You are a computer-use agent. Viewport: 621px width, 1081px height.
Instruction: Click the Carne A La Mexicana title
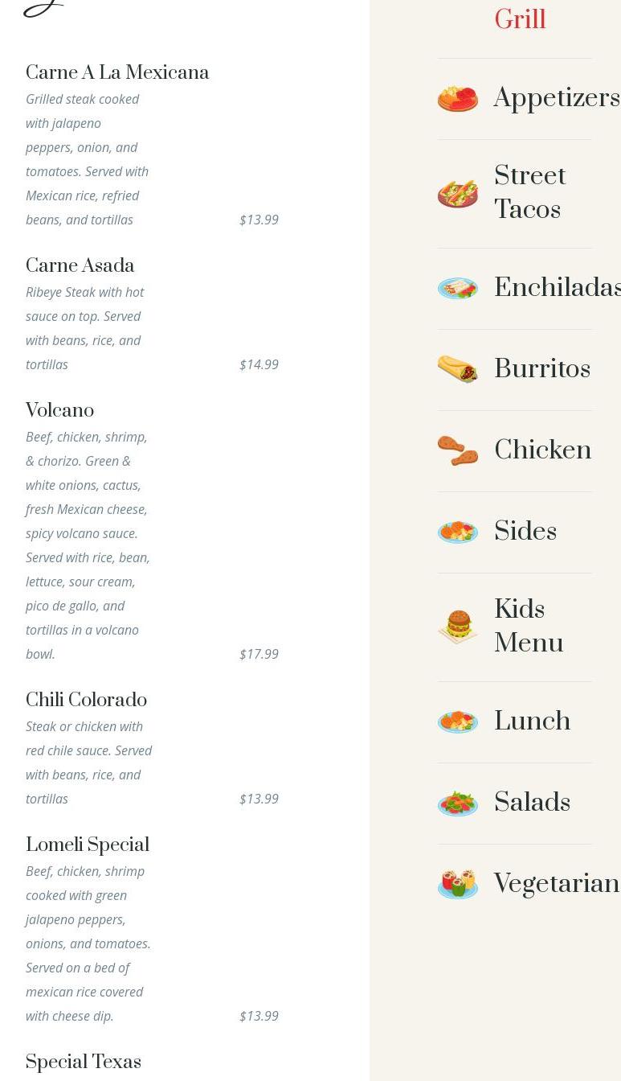117,73
